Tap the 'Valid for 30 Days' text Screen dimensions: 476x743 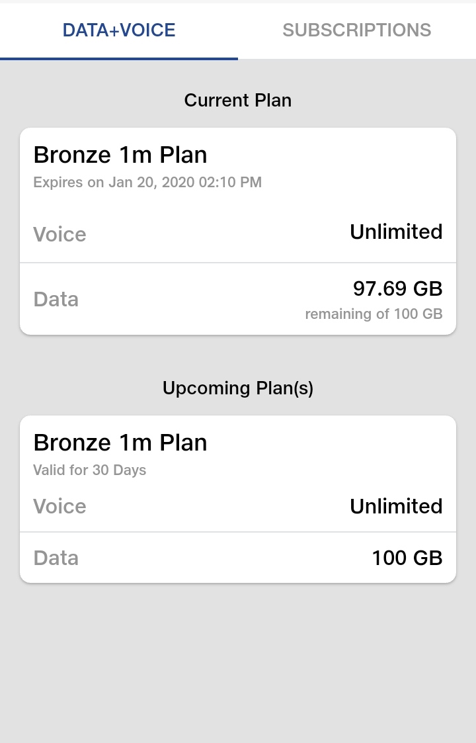[90, 470]
